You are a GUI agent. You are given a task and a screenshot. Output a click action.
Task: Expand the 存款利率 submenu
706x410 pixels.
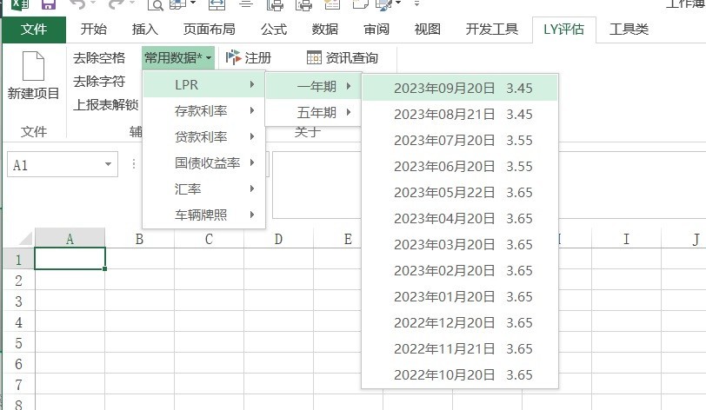203,110
